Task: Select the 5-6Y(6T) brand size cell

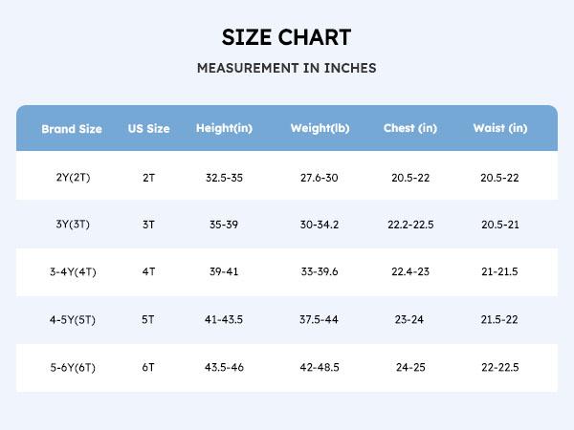Action: [73, 367]
